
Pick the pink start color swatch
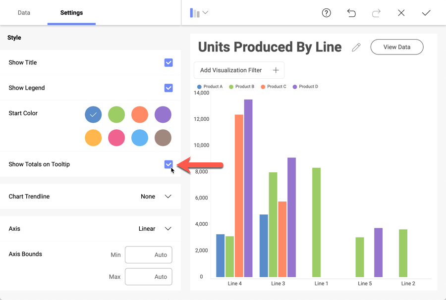116,138
